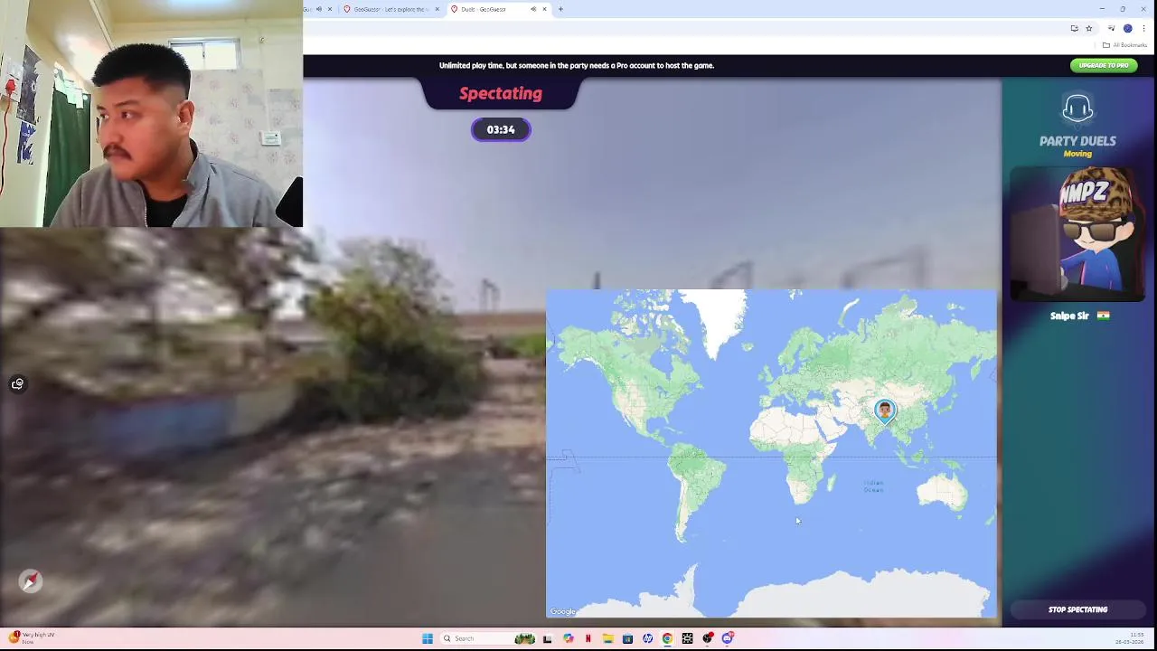Click the taskbar Search box
Viewport: 1157px width, 651px height.
pyautogui.click(x=488, y=638)
